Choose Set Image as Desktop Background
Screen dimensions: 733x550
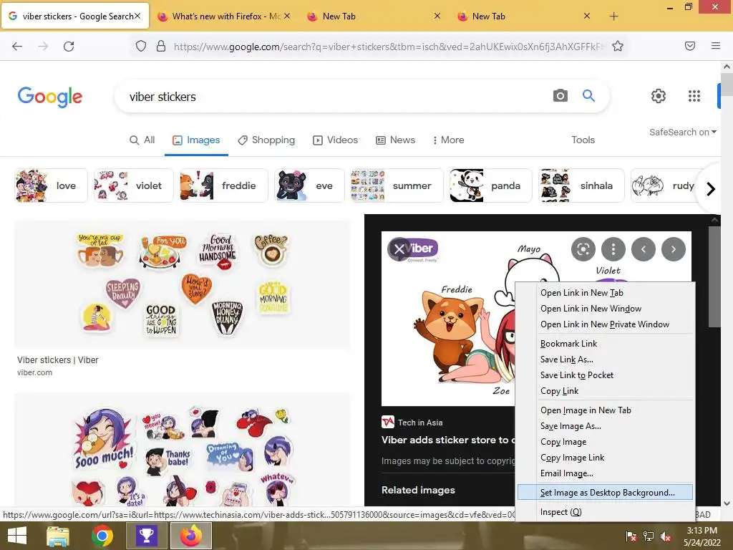[x=605, y=493]
